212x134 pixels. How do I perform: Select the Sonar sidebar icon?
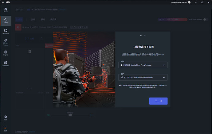(x=6, y=21)
